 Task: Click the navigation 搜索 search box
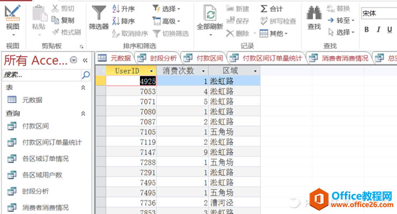coord(42,75)
